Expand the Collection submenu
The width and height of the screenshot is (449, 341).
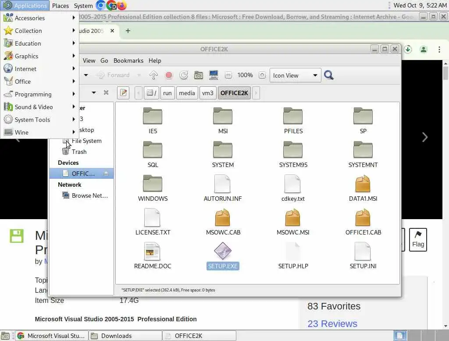(x=39, y=30)
